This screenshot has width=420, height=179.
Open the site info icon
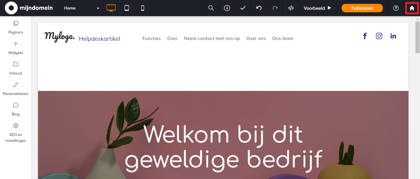click(x=227, y=8)
